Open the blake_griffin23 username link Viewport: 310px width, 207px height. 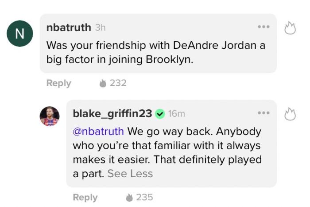click(112, 114)
